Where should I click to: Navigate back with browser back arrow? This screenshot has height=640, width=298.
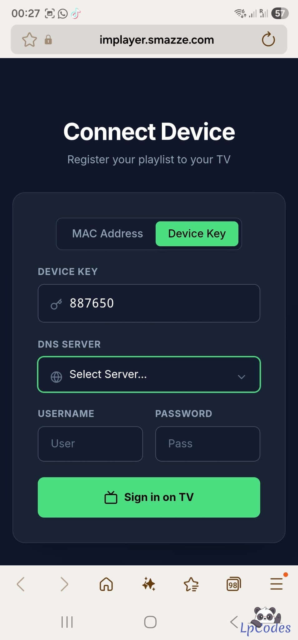(x=21, y=584)
